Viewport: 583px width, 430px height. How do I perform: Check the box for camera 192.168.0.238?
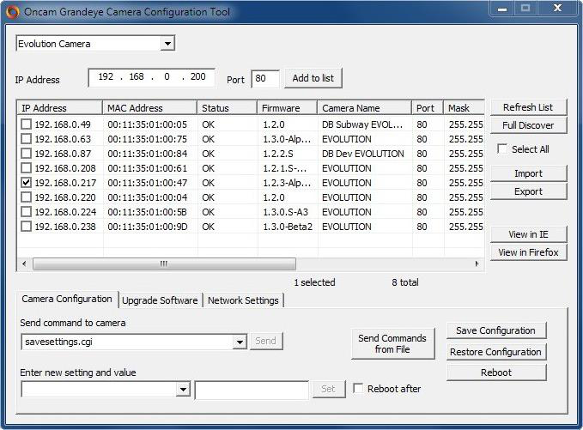[26, 227]
